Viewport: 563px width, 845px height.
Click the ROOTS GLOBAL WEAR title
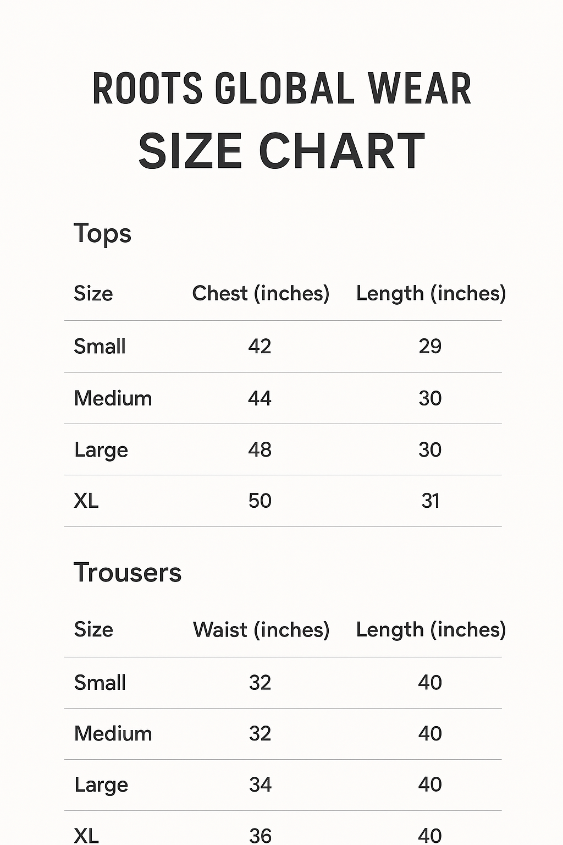[x=281, y=88]
